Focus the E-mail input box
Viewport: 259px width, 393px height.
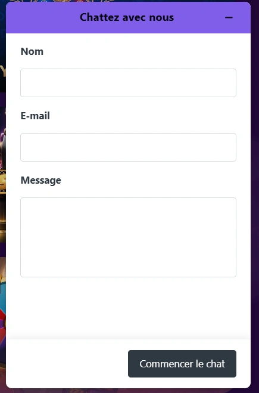[128, 147]
